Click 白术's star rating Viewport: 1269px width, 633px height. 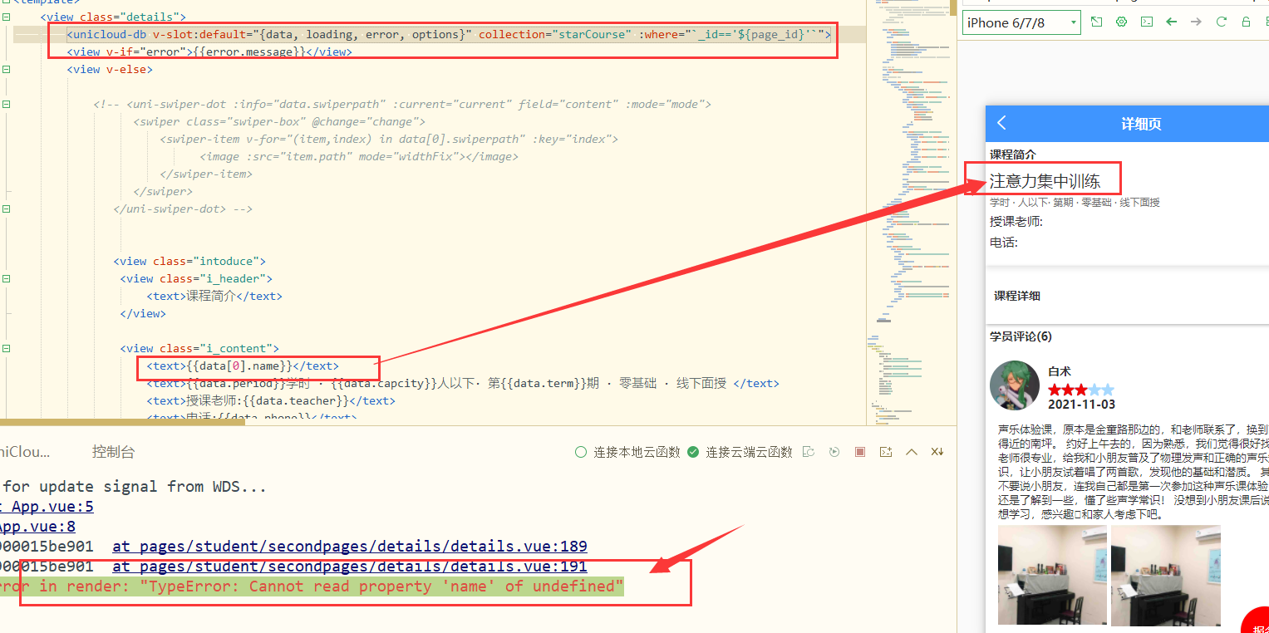pyautogui.click(x=1080, y=389)
